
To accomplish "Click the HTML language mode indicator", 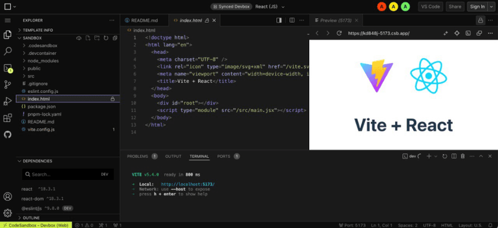I will coord(446,226).
